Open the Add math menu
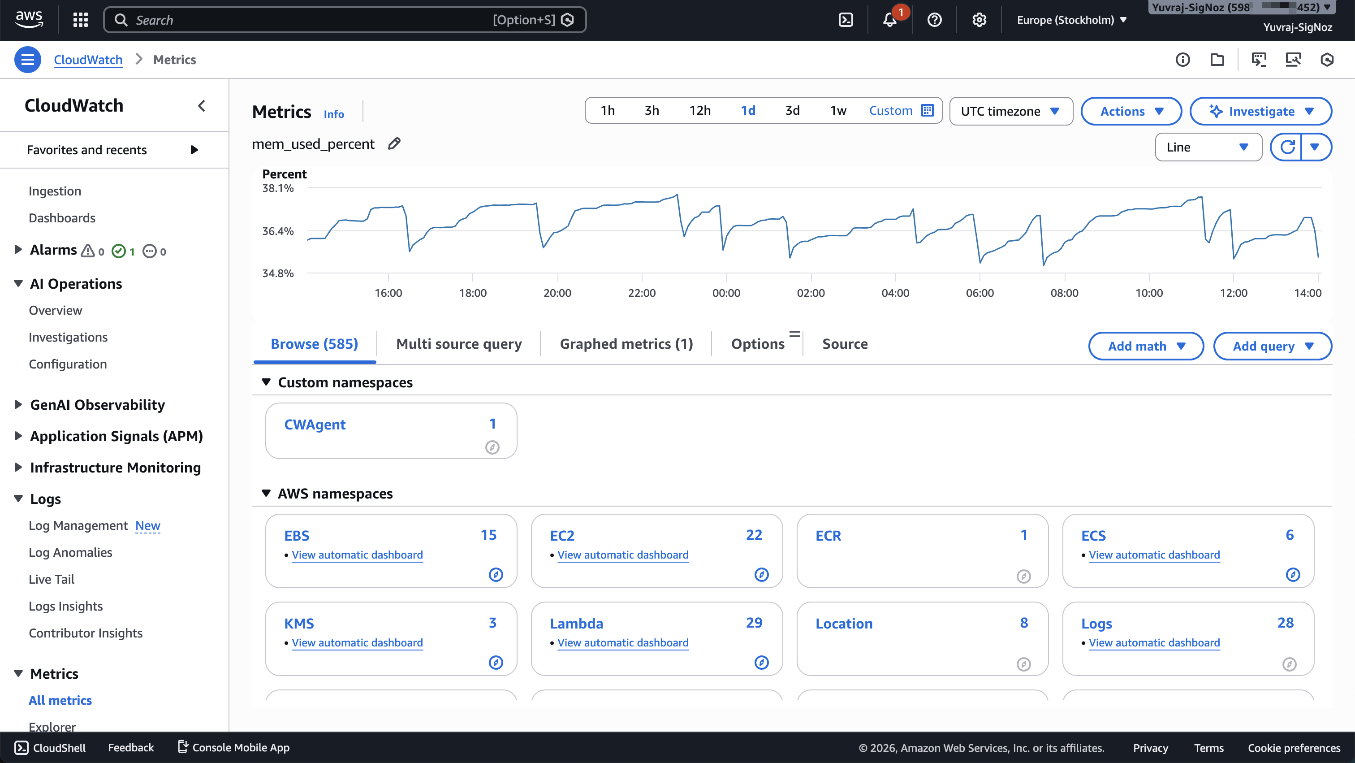The image size is (1355, 763). [x=1146, y=346]
